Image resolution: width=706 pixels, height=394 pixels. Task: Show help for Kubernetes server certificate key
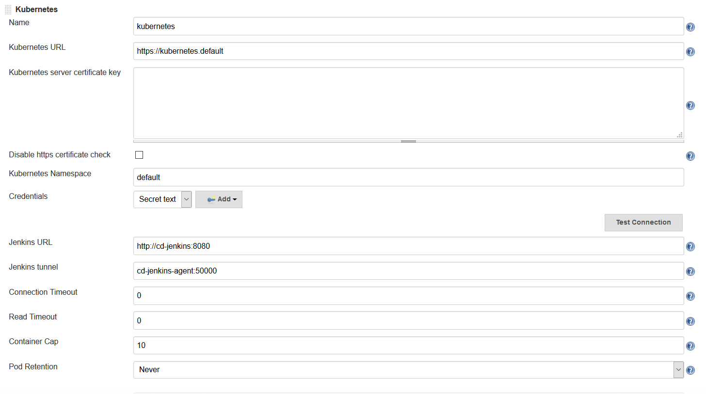coord(690,105)
